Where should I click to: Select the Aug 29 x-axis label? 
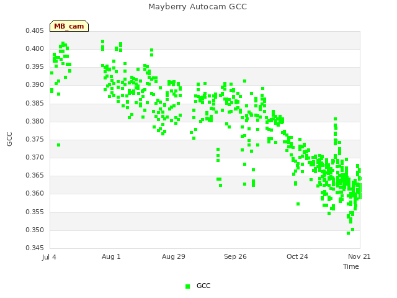coord(174,256)
